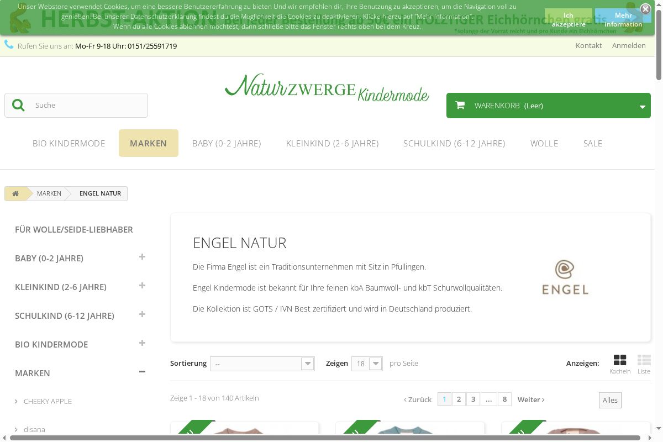663x442 pixels.
Task: Switch to Liste list view
Action: (x=644, y=364)
